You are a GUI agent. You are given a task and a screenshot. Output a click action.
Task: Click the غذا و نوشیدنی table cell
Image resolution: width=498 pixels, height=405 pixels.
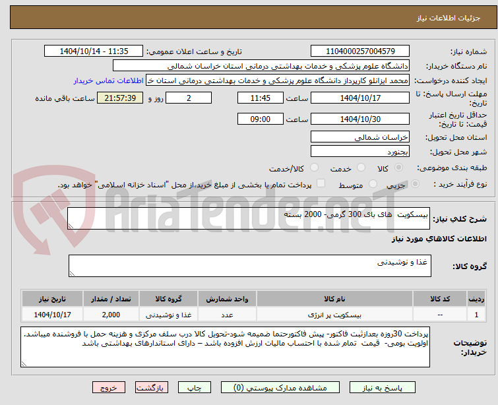pos(168,315)
